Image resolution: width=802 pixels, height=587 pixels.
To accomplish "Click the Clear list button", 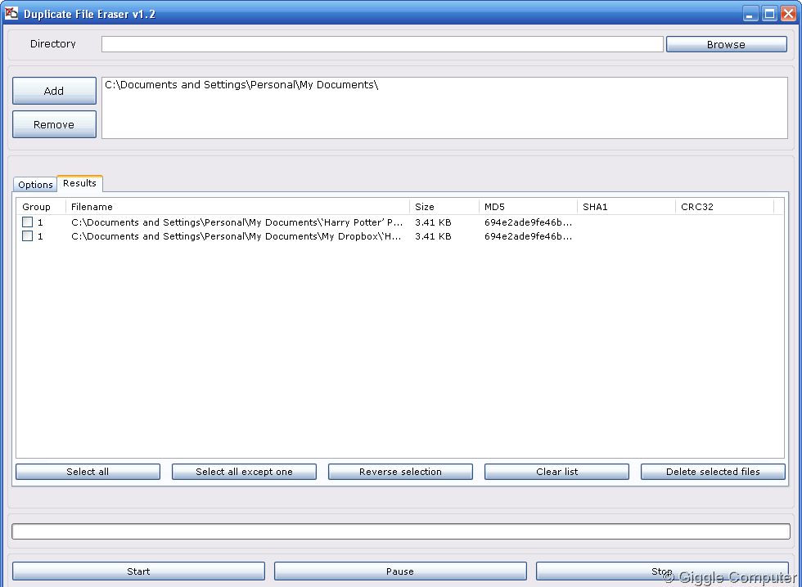I will [x=557, y=472].
